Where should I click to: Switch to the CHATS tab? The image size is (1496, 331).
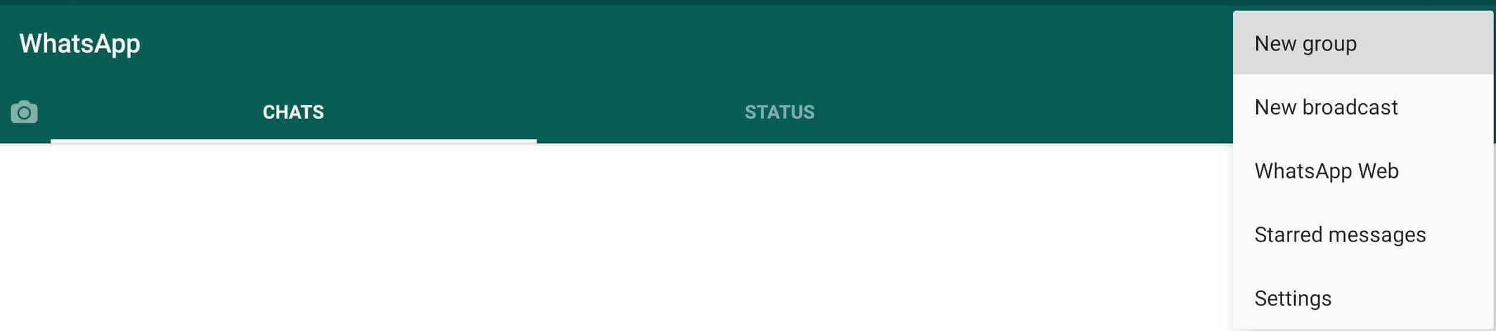coord(294,112)
